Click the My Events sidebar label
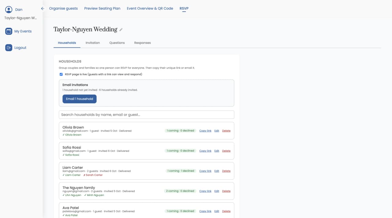Viewport: 392px width, 218px height. (x=23, y=31)
